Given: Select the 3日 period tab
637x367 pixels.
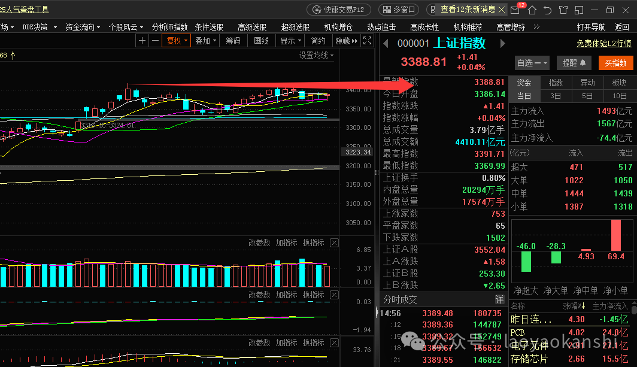Looking at the screenshot, I should pos(556,96).
